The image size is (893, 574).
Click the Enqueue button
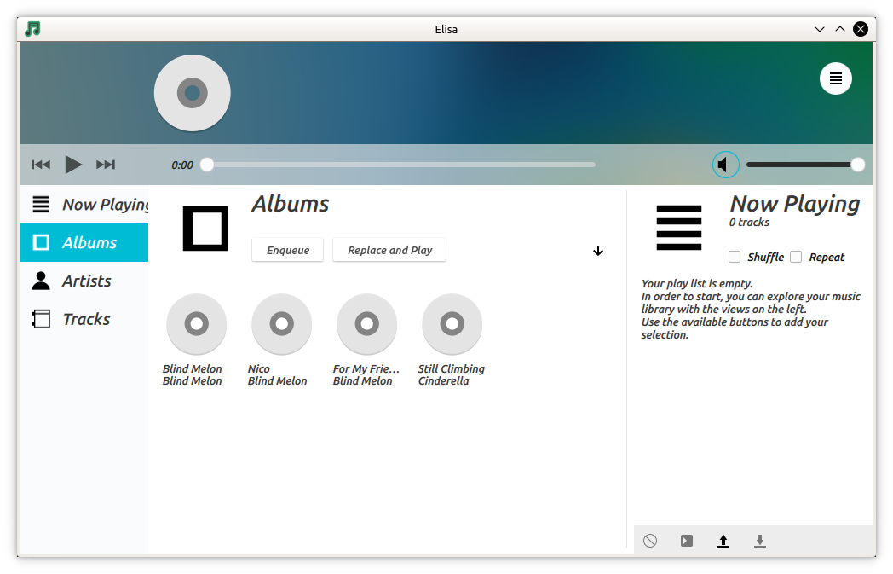point(287,250)
